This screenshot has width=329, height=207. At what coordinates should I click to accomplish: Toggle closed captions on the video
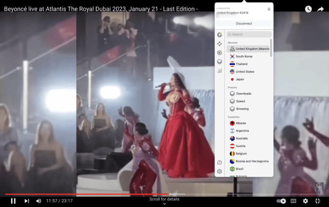click(x=293, y=201)
